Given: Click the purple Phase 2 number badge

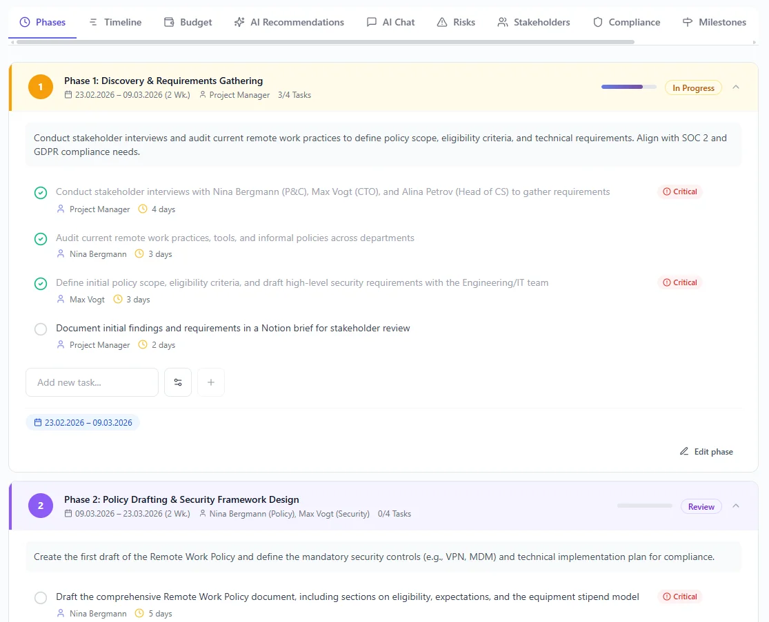Looking at the screenshot, I should click(41, 506).
